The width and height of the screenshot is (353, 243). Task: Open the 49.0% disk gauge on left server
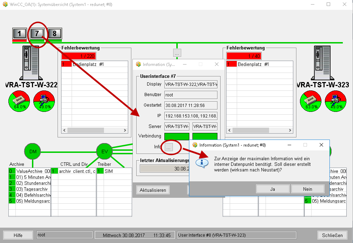pos(44,101)
